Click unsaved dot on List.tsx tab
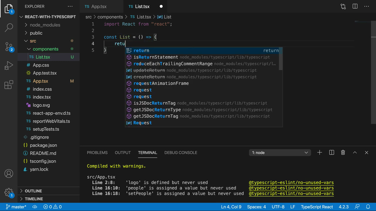 (x=161, y=6)
